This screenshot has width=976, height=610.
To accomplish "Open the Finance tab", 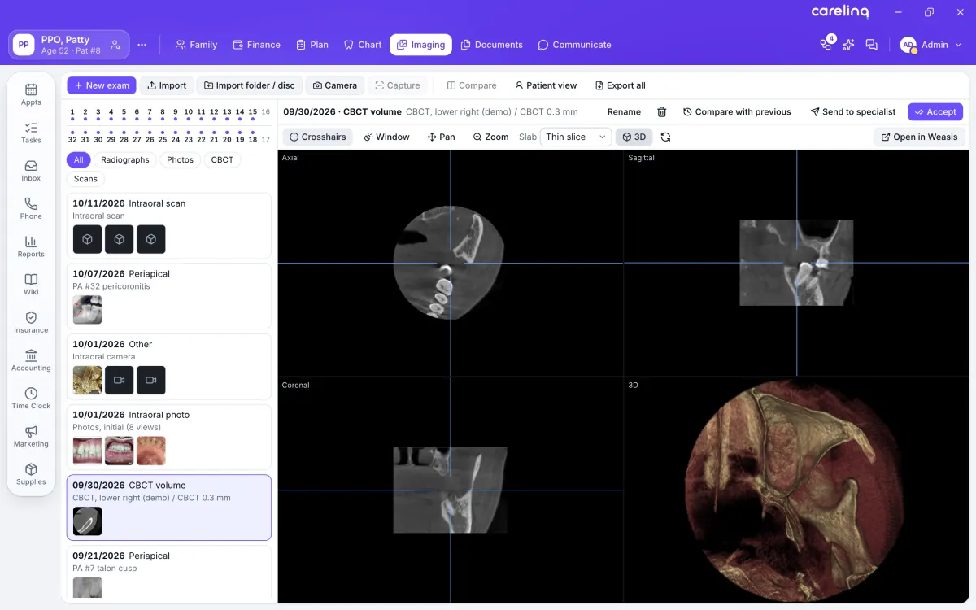I will click(256, 45).
